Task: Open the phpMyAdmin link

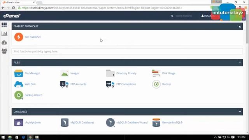Action: coord(33,122)
